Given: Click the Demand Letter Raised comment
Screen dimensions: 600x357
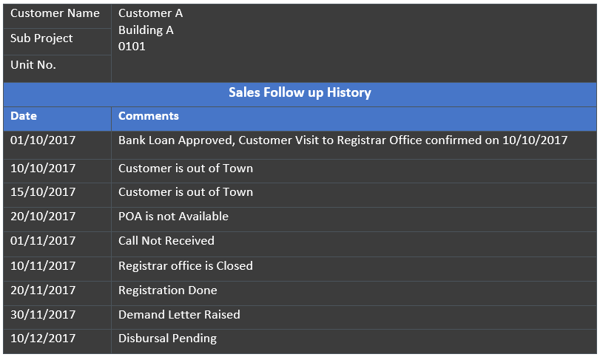Looking at the screenshot, I should point(179,315).
